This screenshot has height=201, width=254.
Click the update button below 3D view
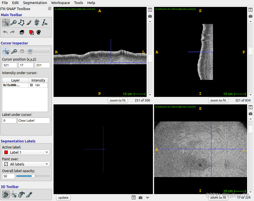[x=63, y=198]
